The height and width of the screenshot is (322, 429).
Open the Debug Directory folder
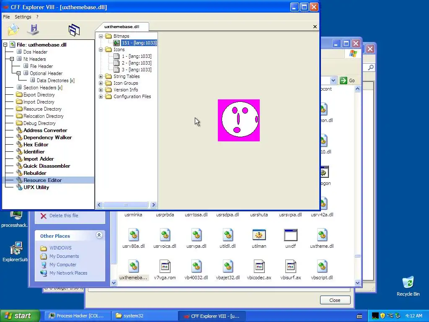[x=39, y=123]
